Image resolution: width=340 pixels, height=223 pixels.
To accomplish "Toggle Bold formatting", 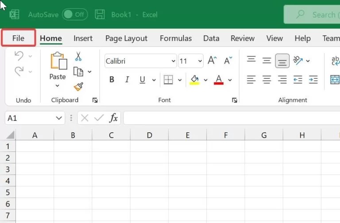I will coord(112,80).
